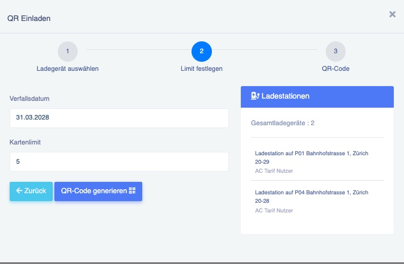Click the 'Limit festlegen' step label
Screen dimensions: 404x264
[x=202, y=69]
